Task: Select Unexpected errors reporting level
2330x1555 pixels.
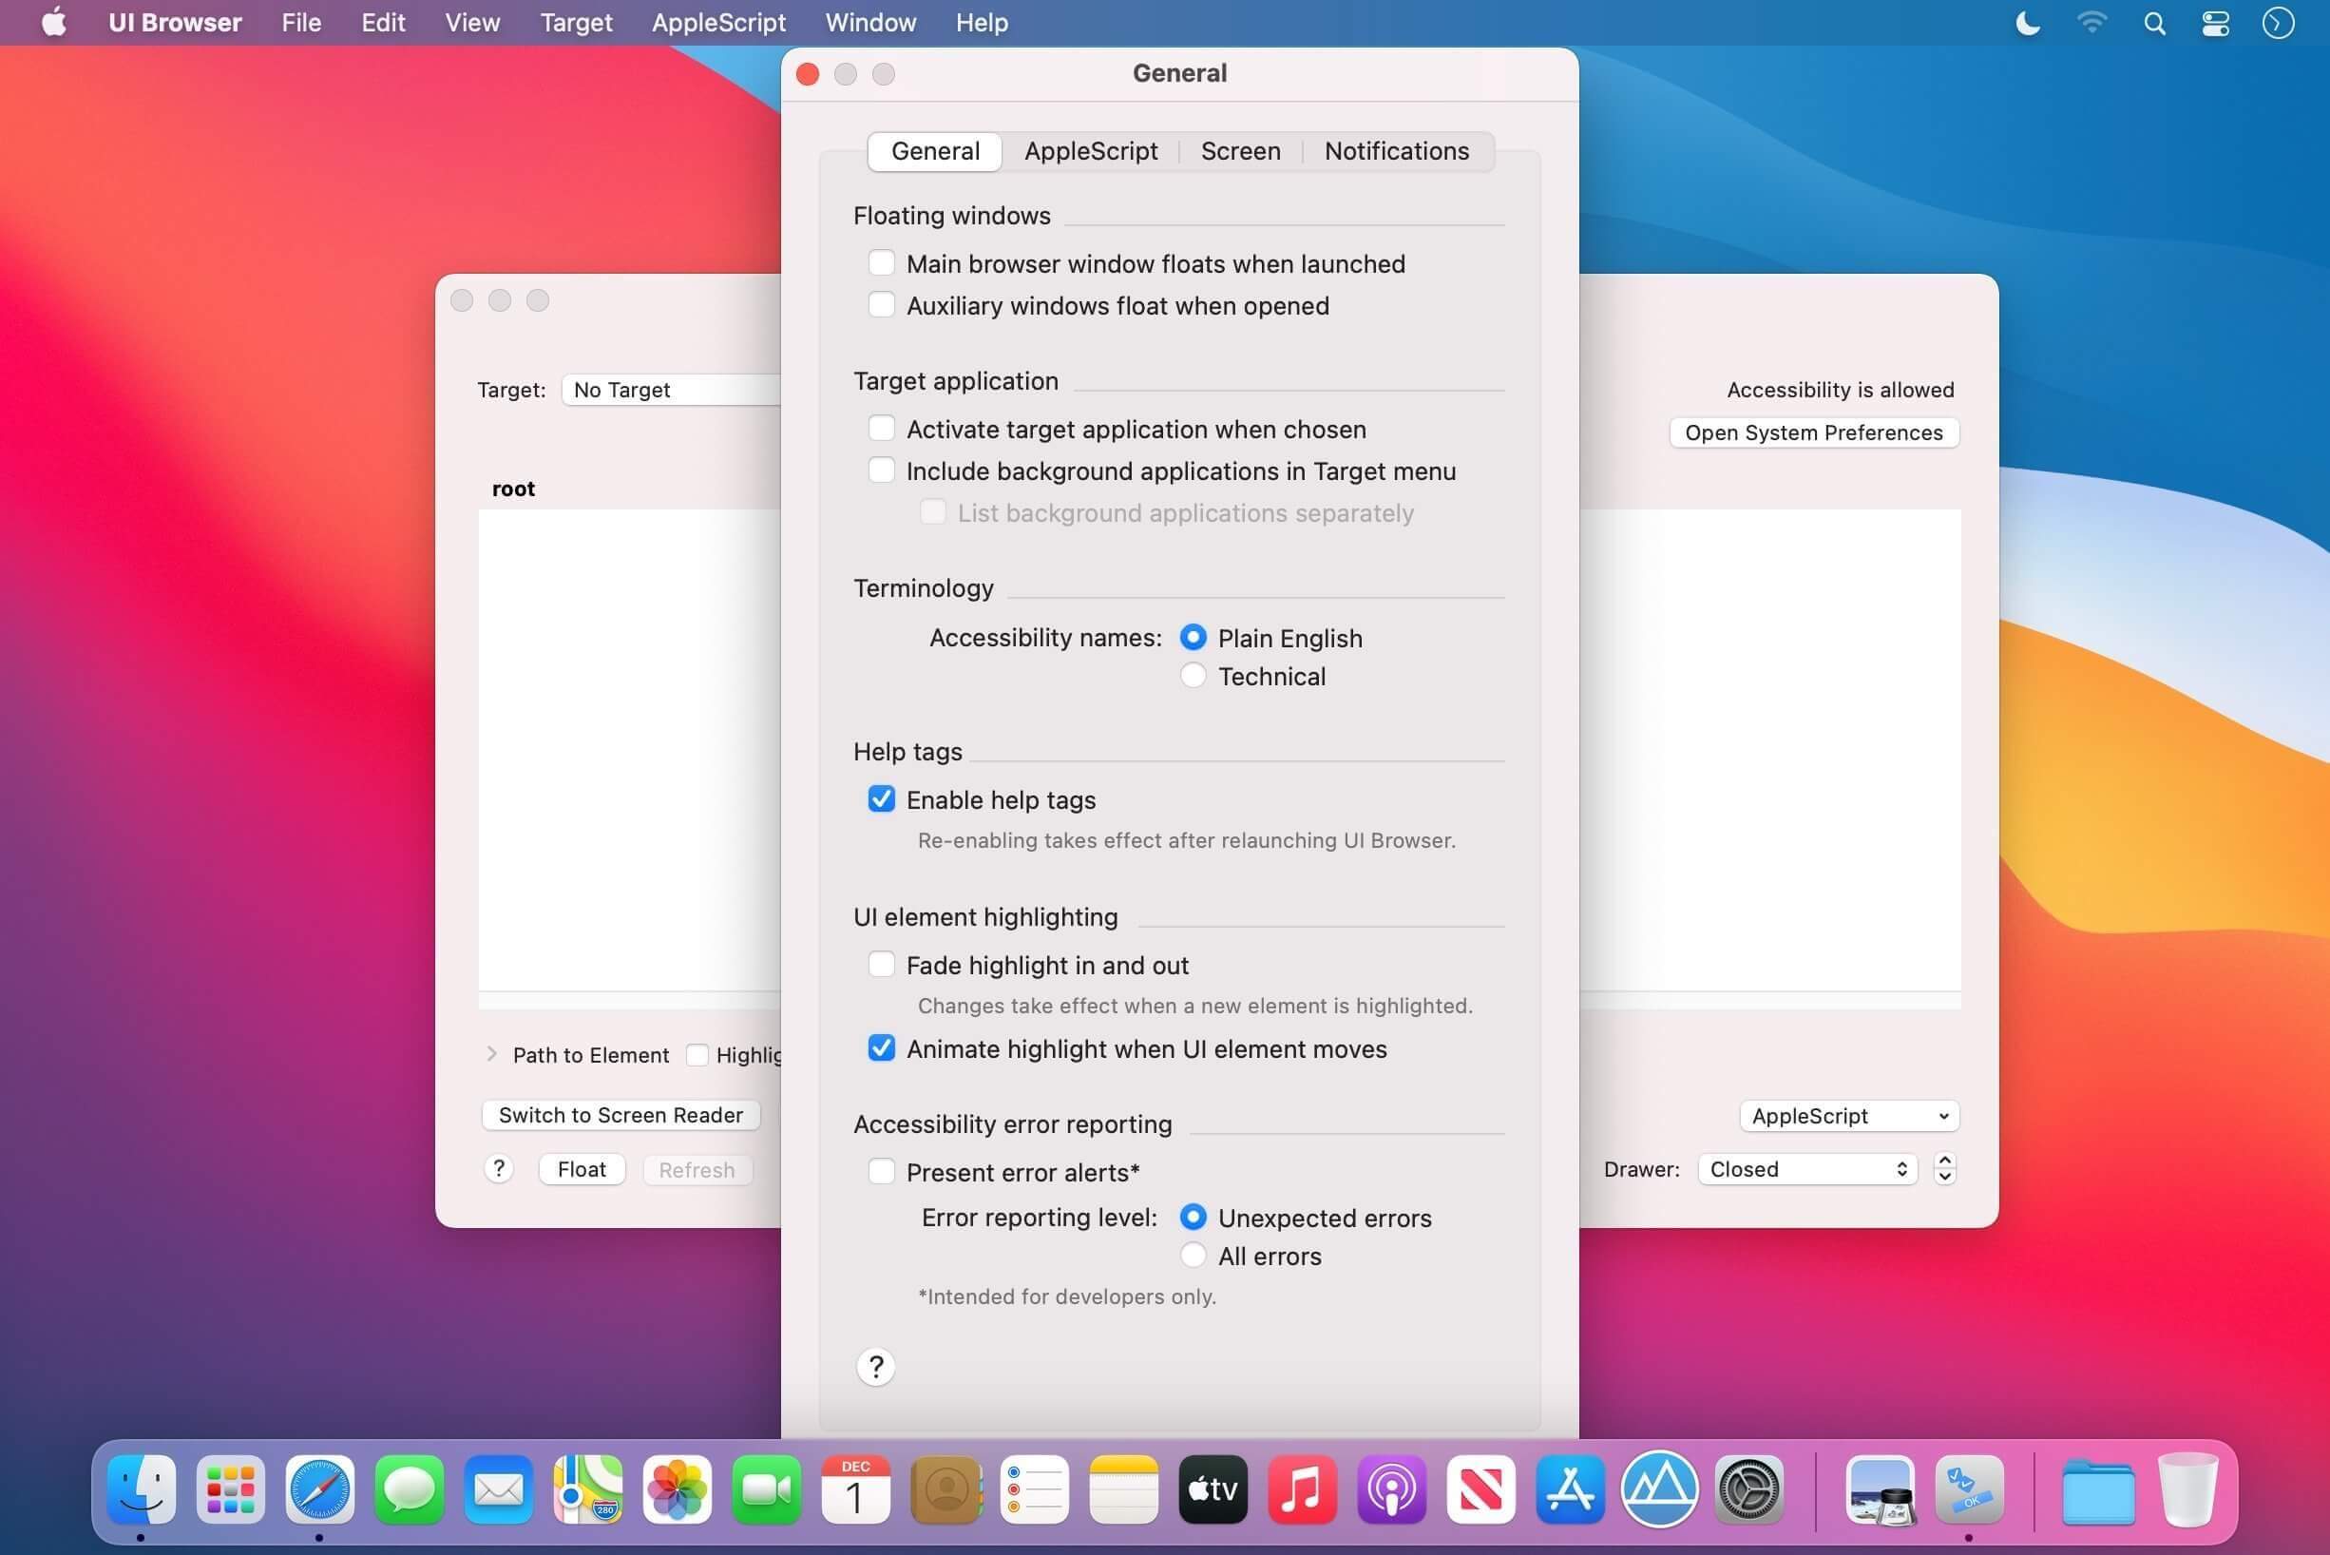Action: coord(1194,1218)
